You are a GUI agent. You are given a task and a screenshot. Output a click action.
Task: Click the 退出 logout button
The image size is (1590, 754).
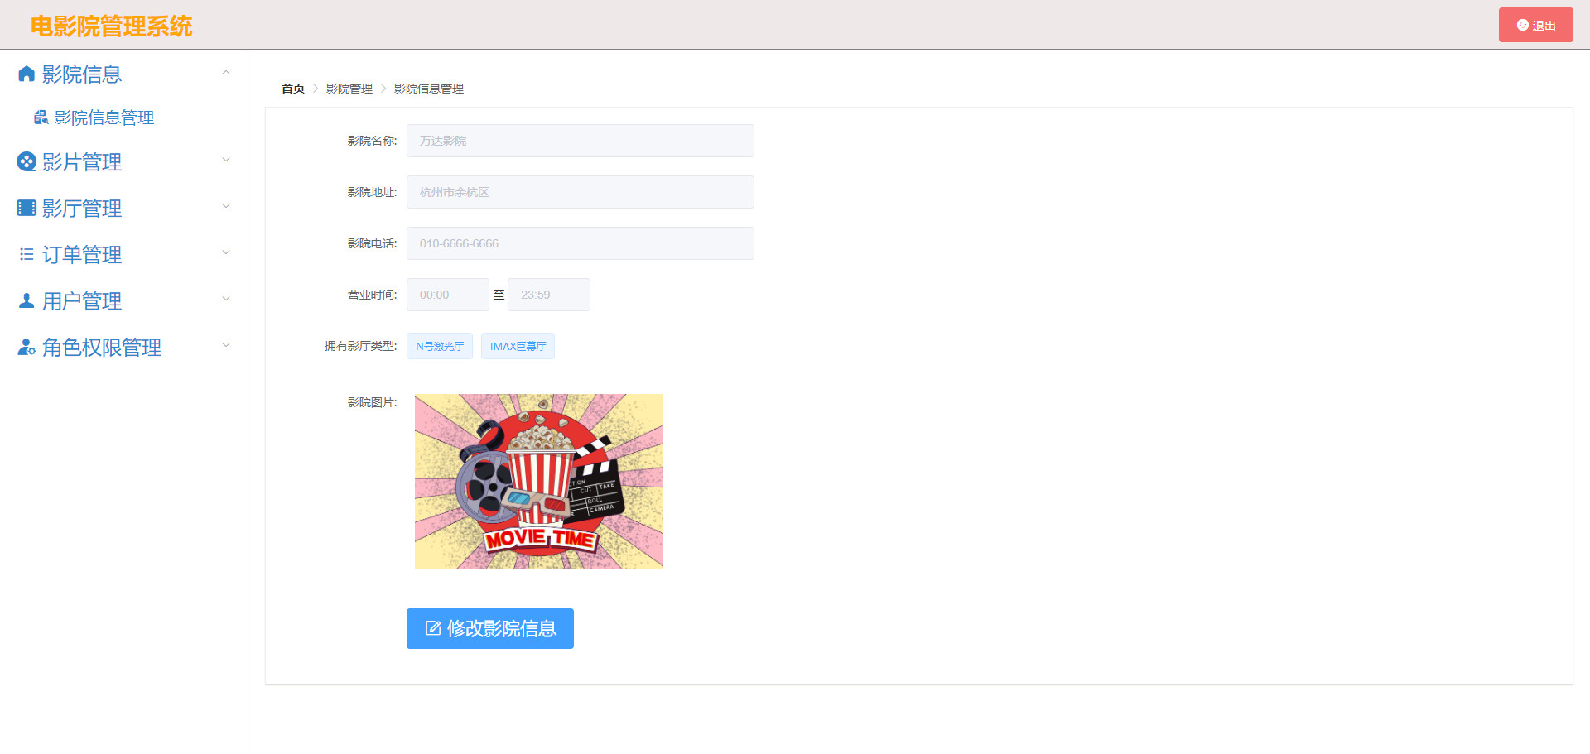1535,25
